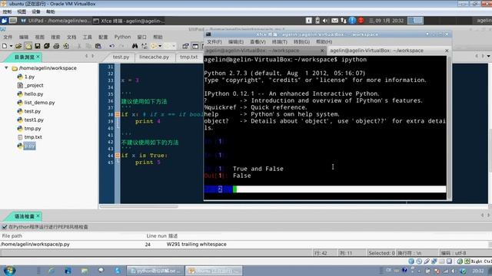
Task: Close the second active terminal tab
Action: [447, 51]
